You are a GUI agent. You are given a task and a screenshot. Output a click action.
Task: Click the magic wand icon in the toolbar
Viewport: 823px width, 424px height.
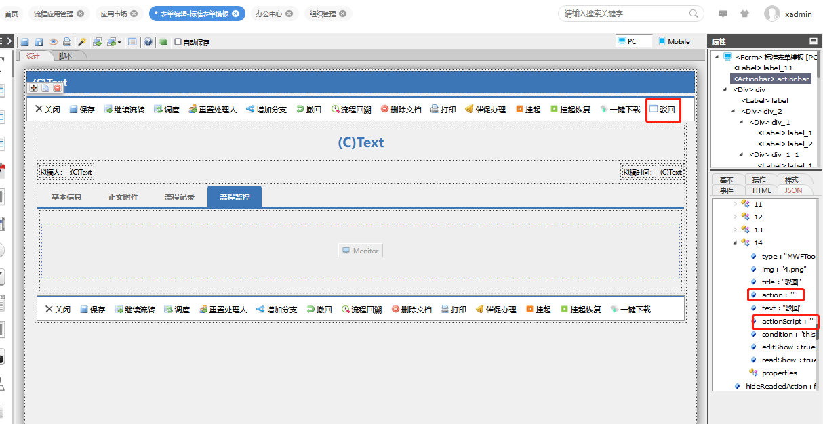coord(82,42)
